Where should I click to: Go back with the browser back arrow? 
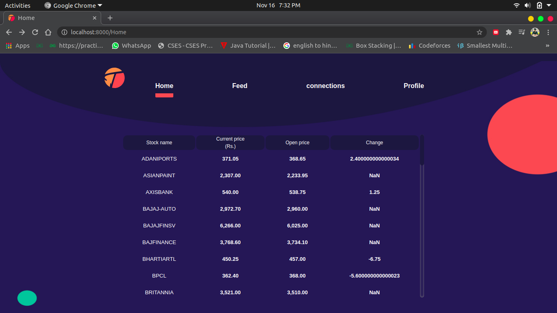(9, 32)
